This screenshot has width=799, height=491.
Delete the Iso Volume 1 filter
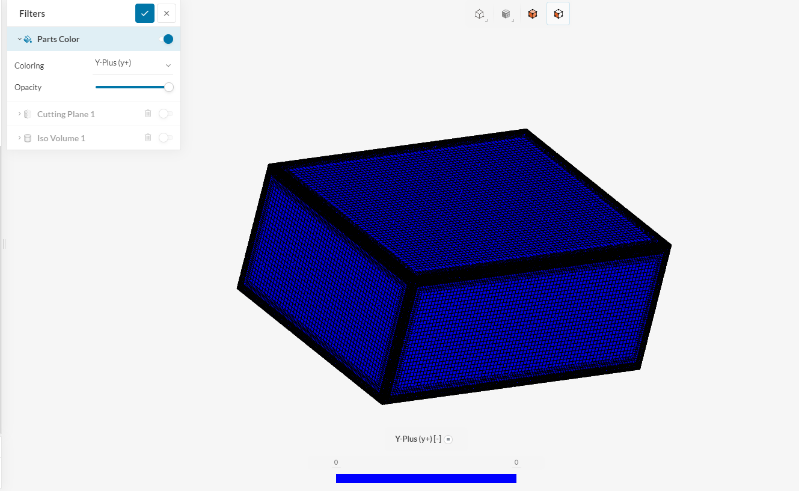click(x=148, y=138)
